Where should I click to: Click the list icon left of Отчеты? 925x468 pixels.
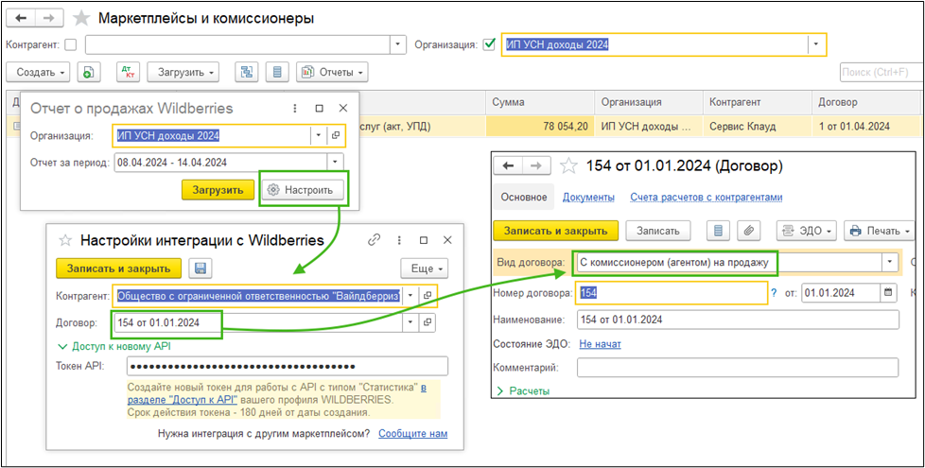tap(277, 73)
